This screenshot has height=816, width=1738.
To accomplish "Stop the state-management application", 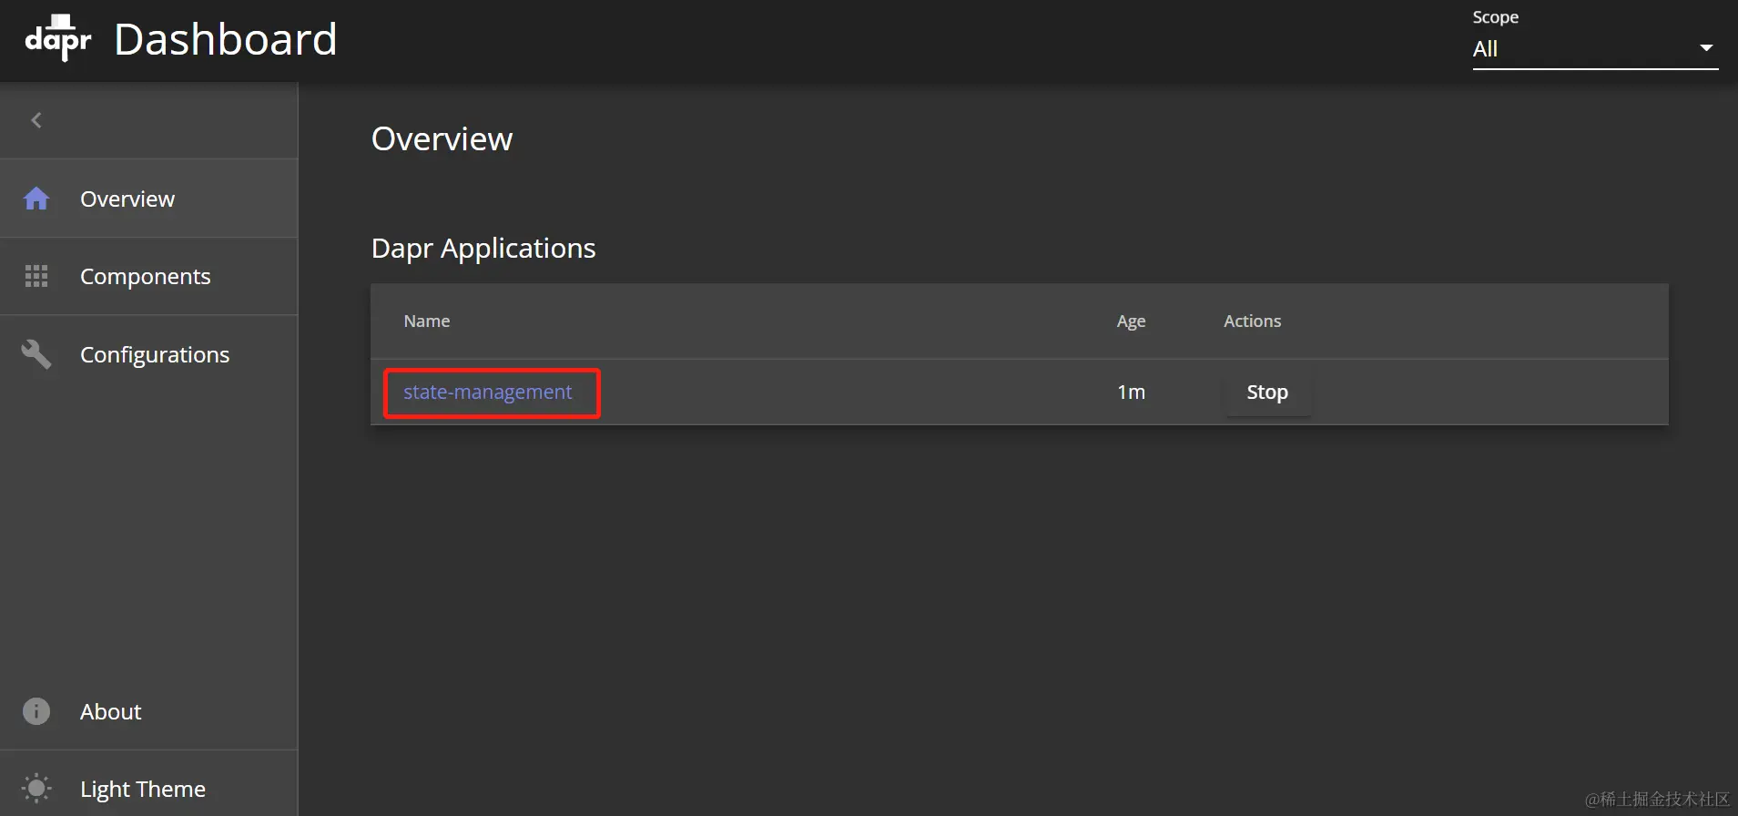I will click(x=1267, y=393).
